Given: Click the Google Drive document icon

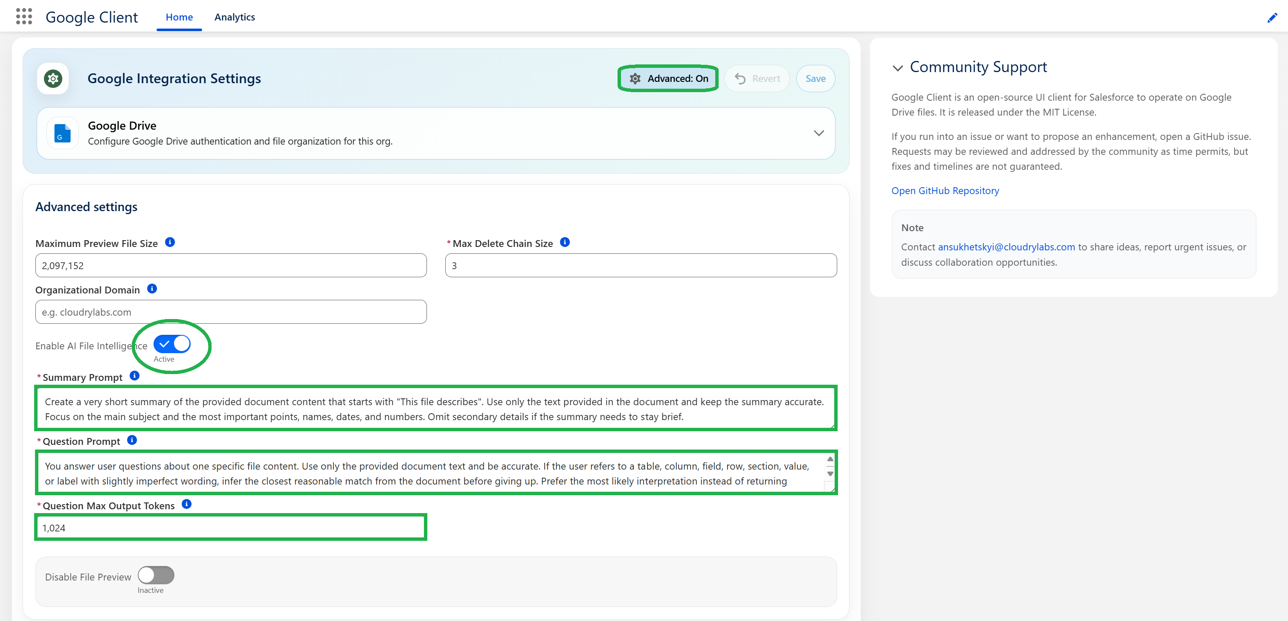Looking at the screenshot, I should [x=63, y=133].
